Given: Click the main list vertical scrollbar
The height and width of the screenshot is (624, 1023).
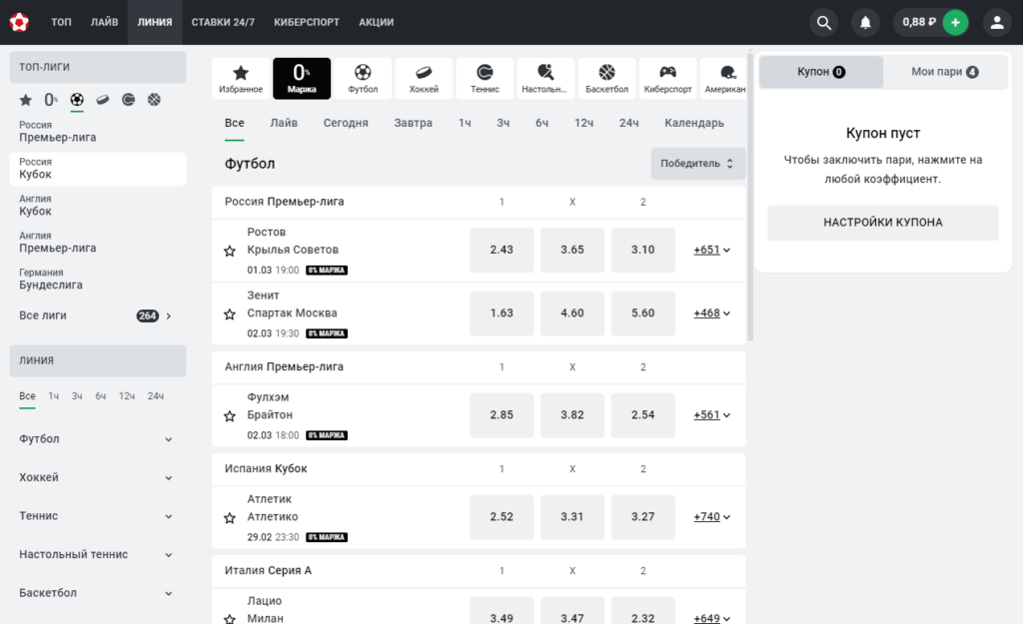Looking at the screenshot, I should [x=750, y=196].
